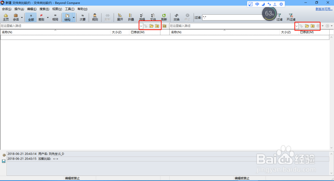Click the 主页 home toolbar icon
Image resolution: width=334 pixels, height=181 pixels.
point(6,17)
